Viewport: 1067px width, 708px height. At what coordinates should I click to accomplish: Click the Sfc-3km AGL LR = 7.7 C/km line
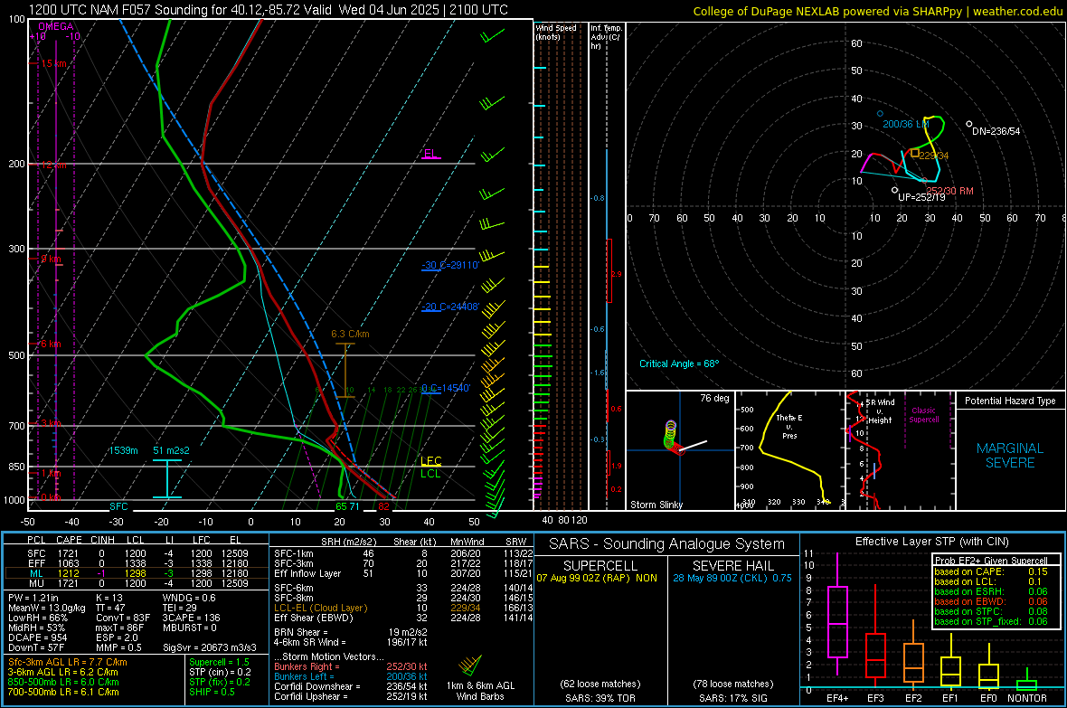click(x=68, y=662)
